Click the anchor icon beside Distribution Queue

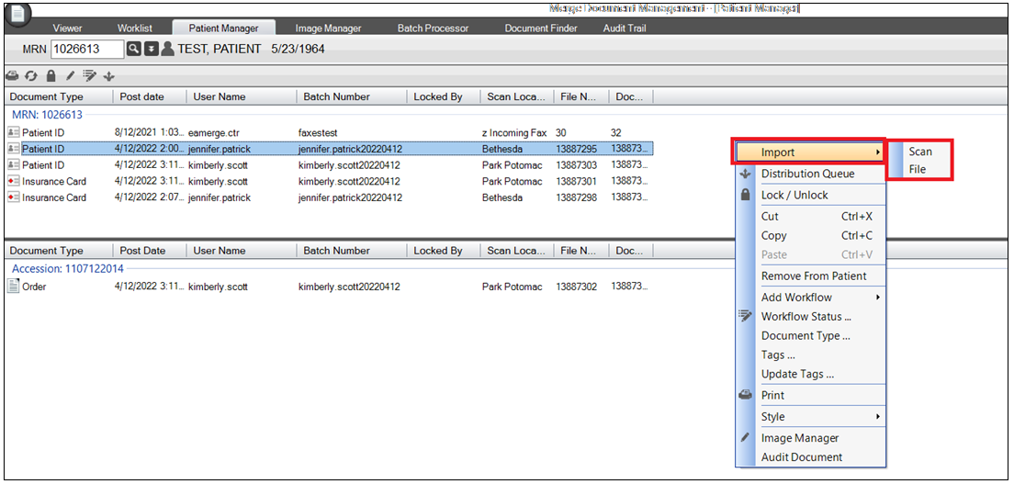[x=745, y=174]
